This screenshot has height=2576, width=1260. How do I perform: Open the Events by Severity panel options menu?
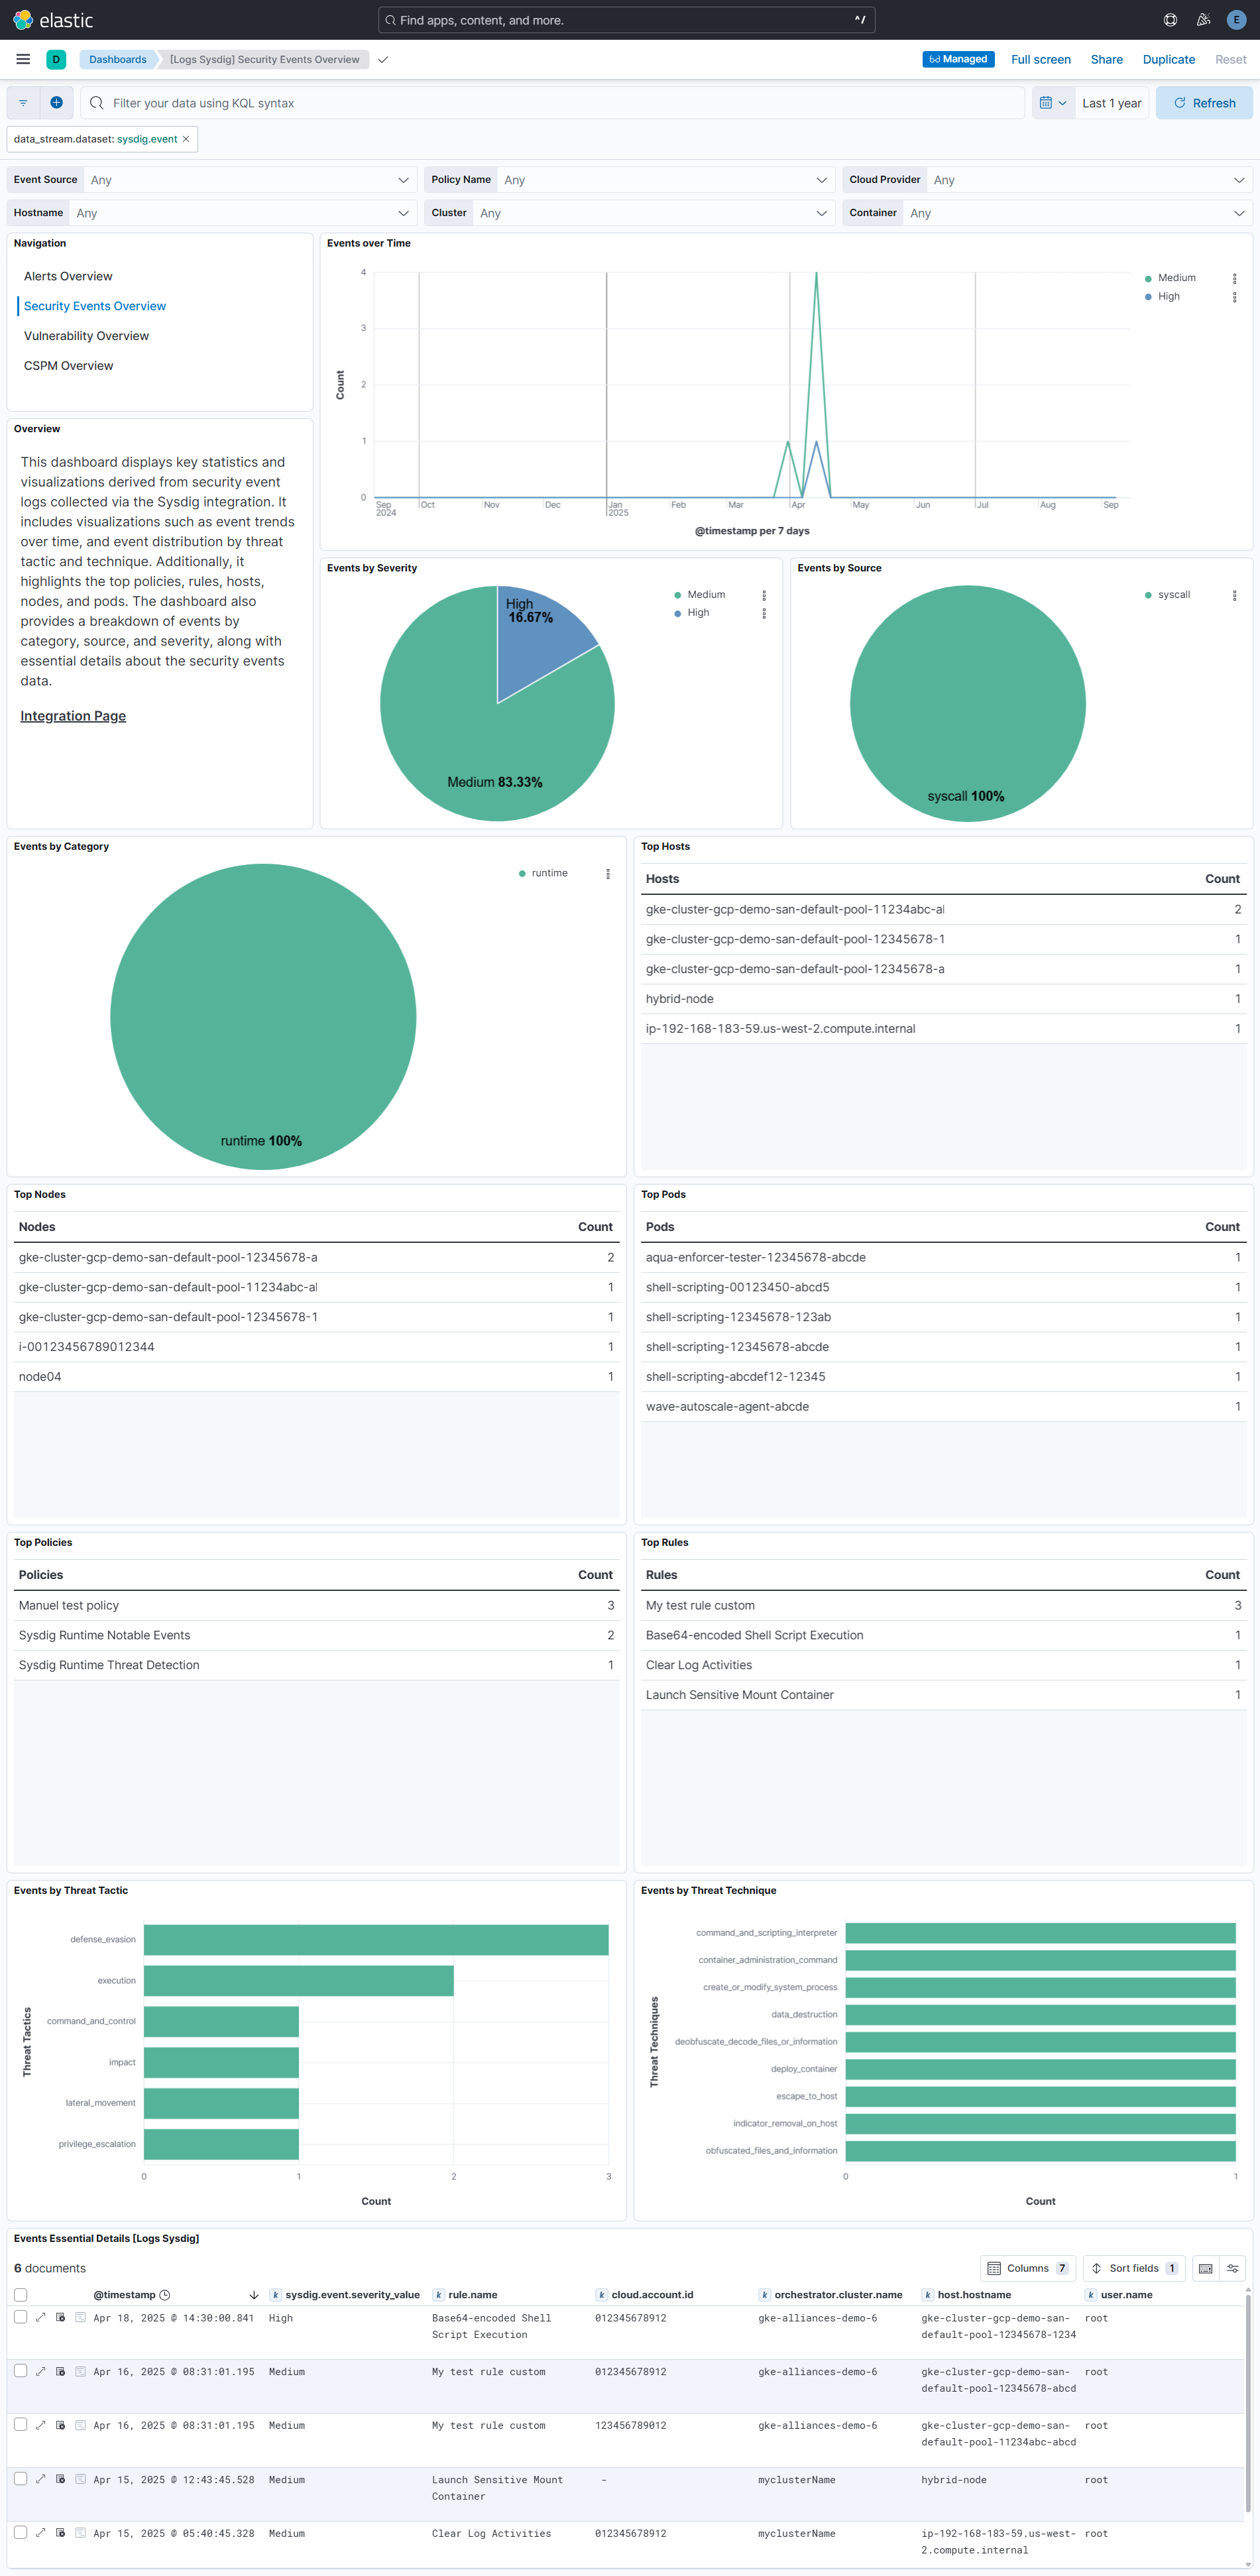764,595
